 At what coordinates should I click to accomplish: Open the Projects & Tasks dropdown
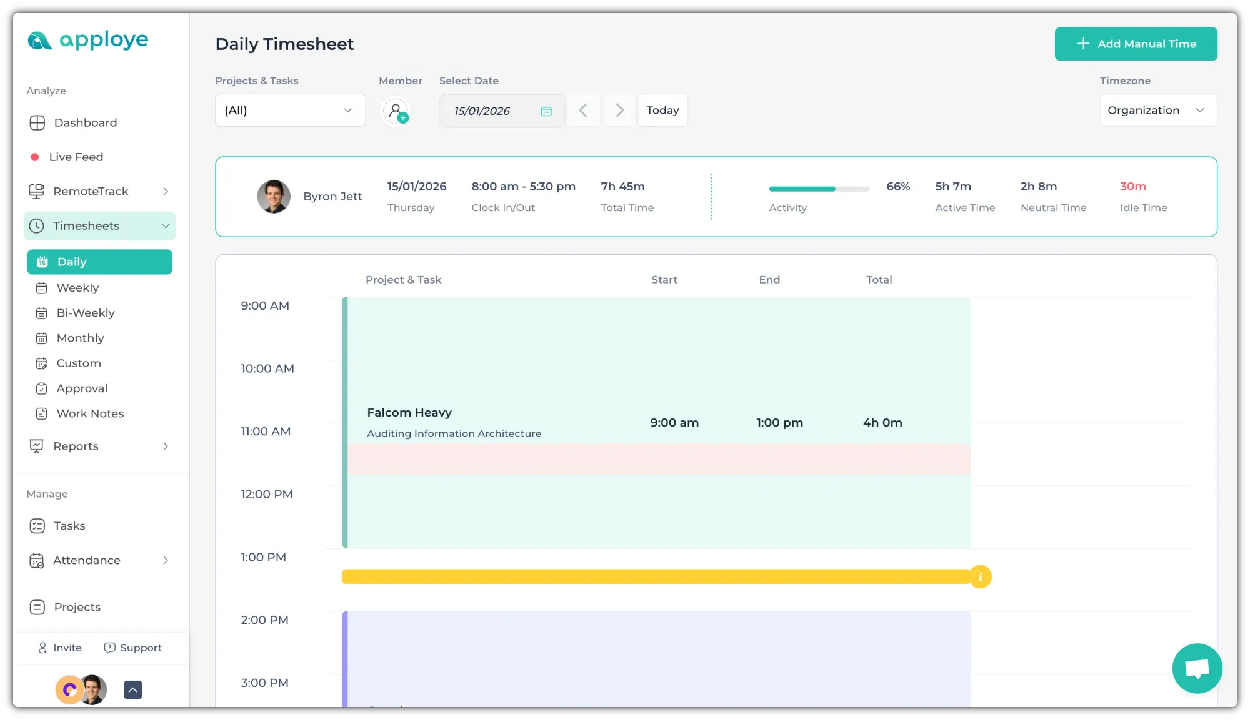(290, 111)
